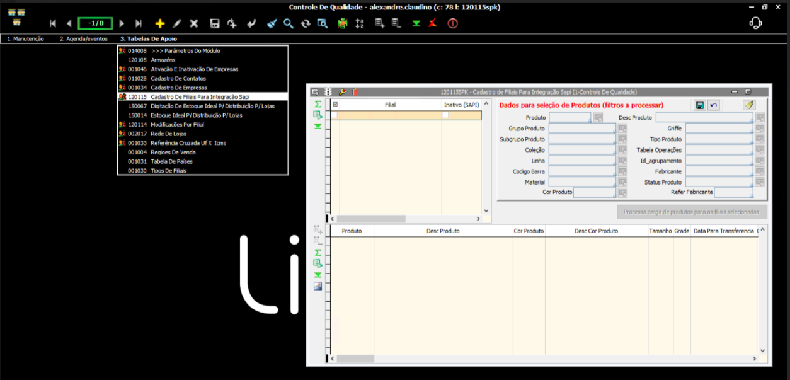Check the select-all checkbox in Filial grid header

[x=335, y=105]
